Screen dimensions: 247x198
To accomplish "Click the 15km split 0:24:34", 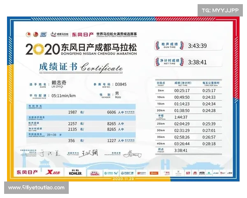I will 209,104.
